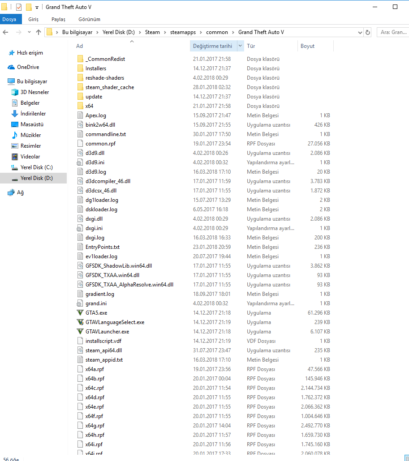This screenshot has width=409, height=461.
Task: Select the commandline.txt file name
Action: 106,134
